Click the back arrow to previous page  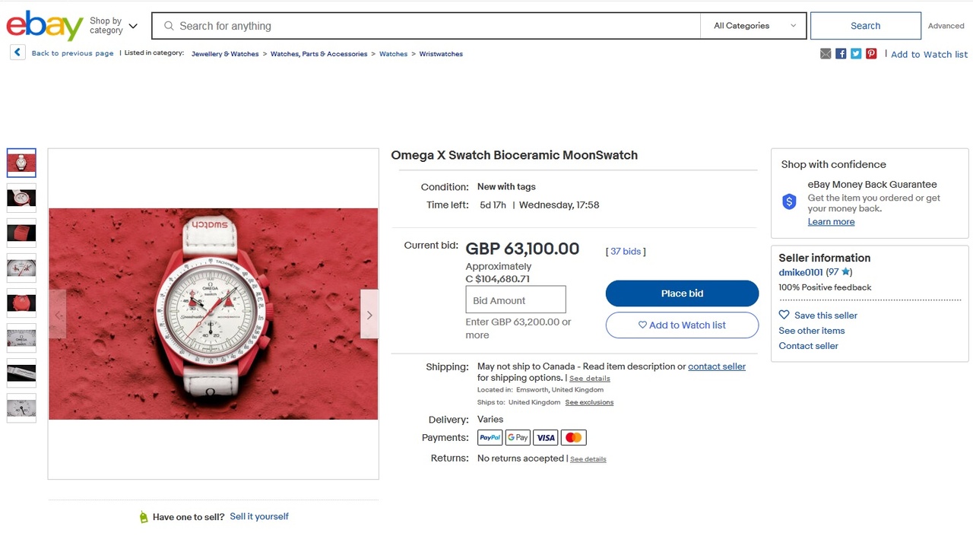(17, 52)
